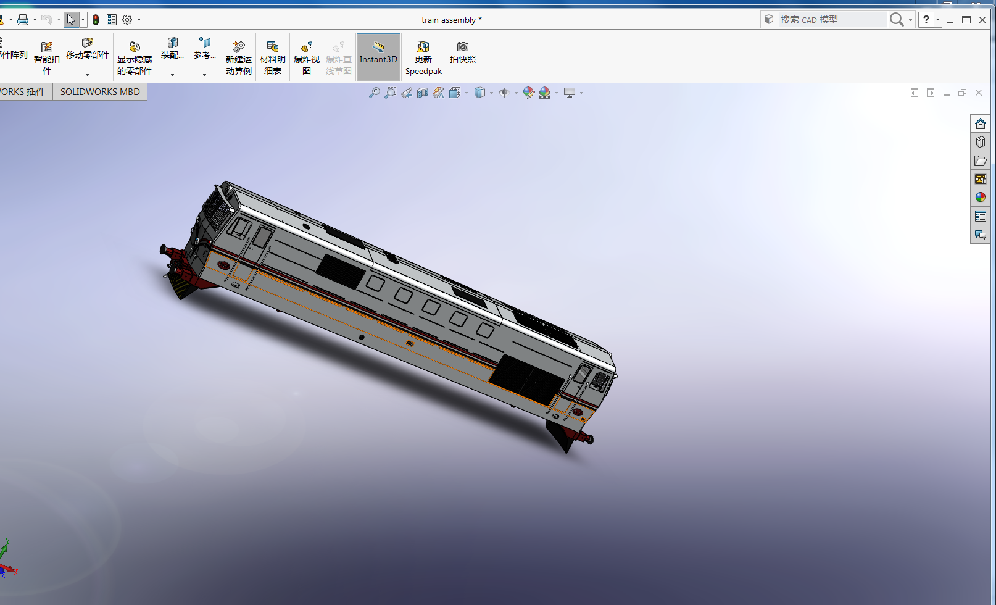Screen dimensions: 996x605
Task: Open the dropdown under 移动零部件
Action: click(x=87, y=75)
